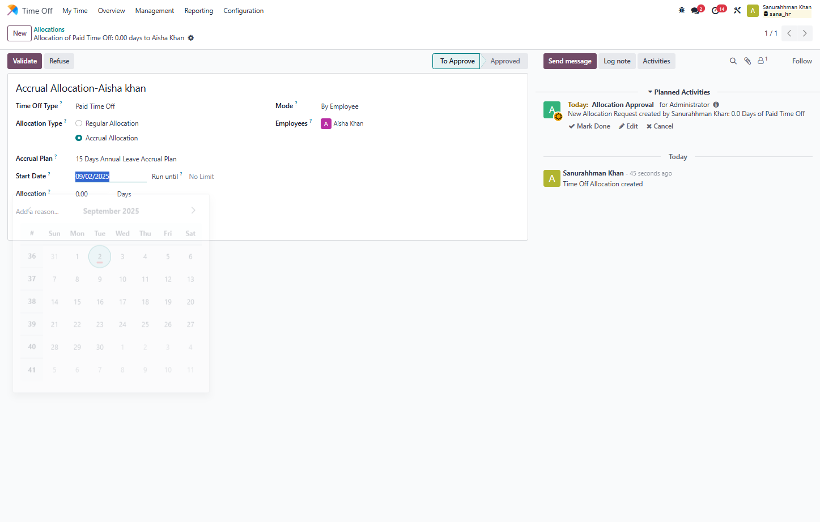Click the Start Date input field
Image resolution: width=820 pixels, height=522 pixels.
pyautogui.click(x=111, y=177)
